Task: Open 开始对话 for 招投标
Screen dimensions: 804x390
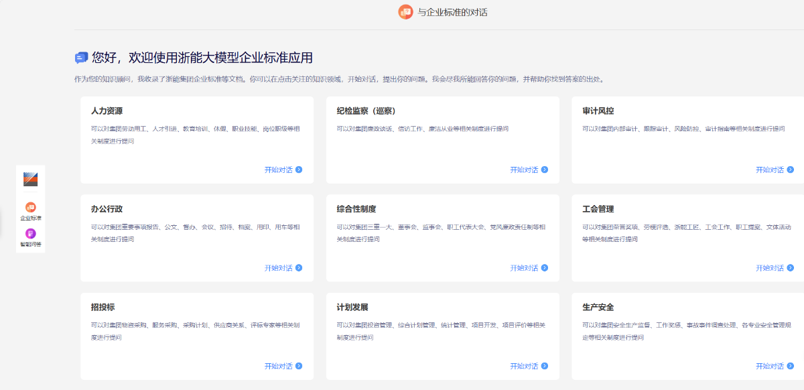Action: click(x=279, y=367)
